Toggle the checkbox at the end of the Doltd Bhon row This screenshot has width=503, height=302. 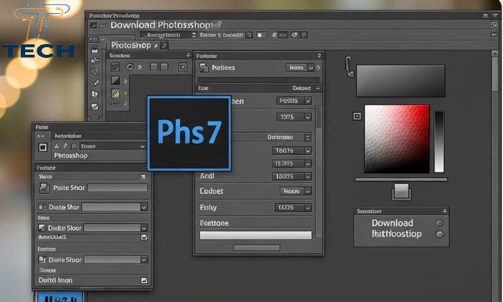144,280
